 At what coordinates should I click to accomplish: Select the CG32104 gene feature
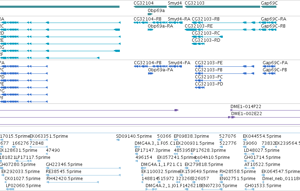click(150, 7)
